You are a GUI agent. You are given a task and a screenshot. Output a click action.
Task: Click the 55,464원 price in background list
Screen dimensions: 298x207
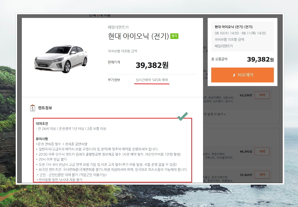pyautogui.click(x=246, y=175)
